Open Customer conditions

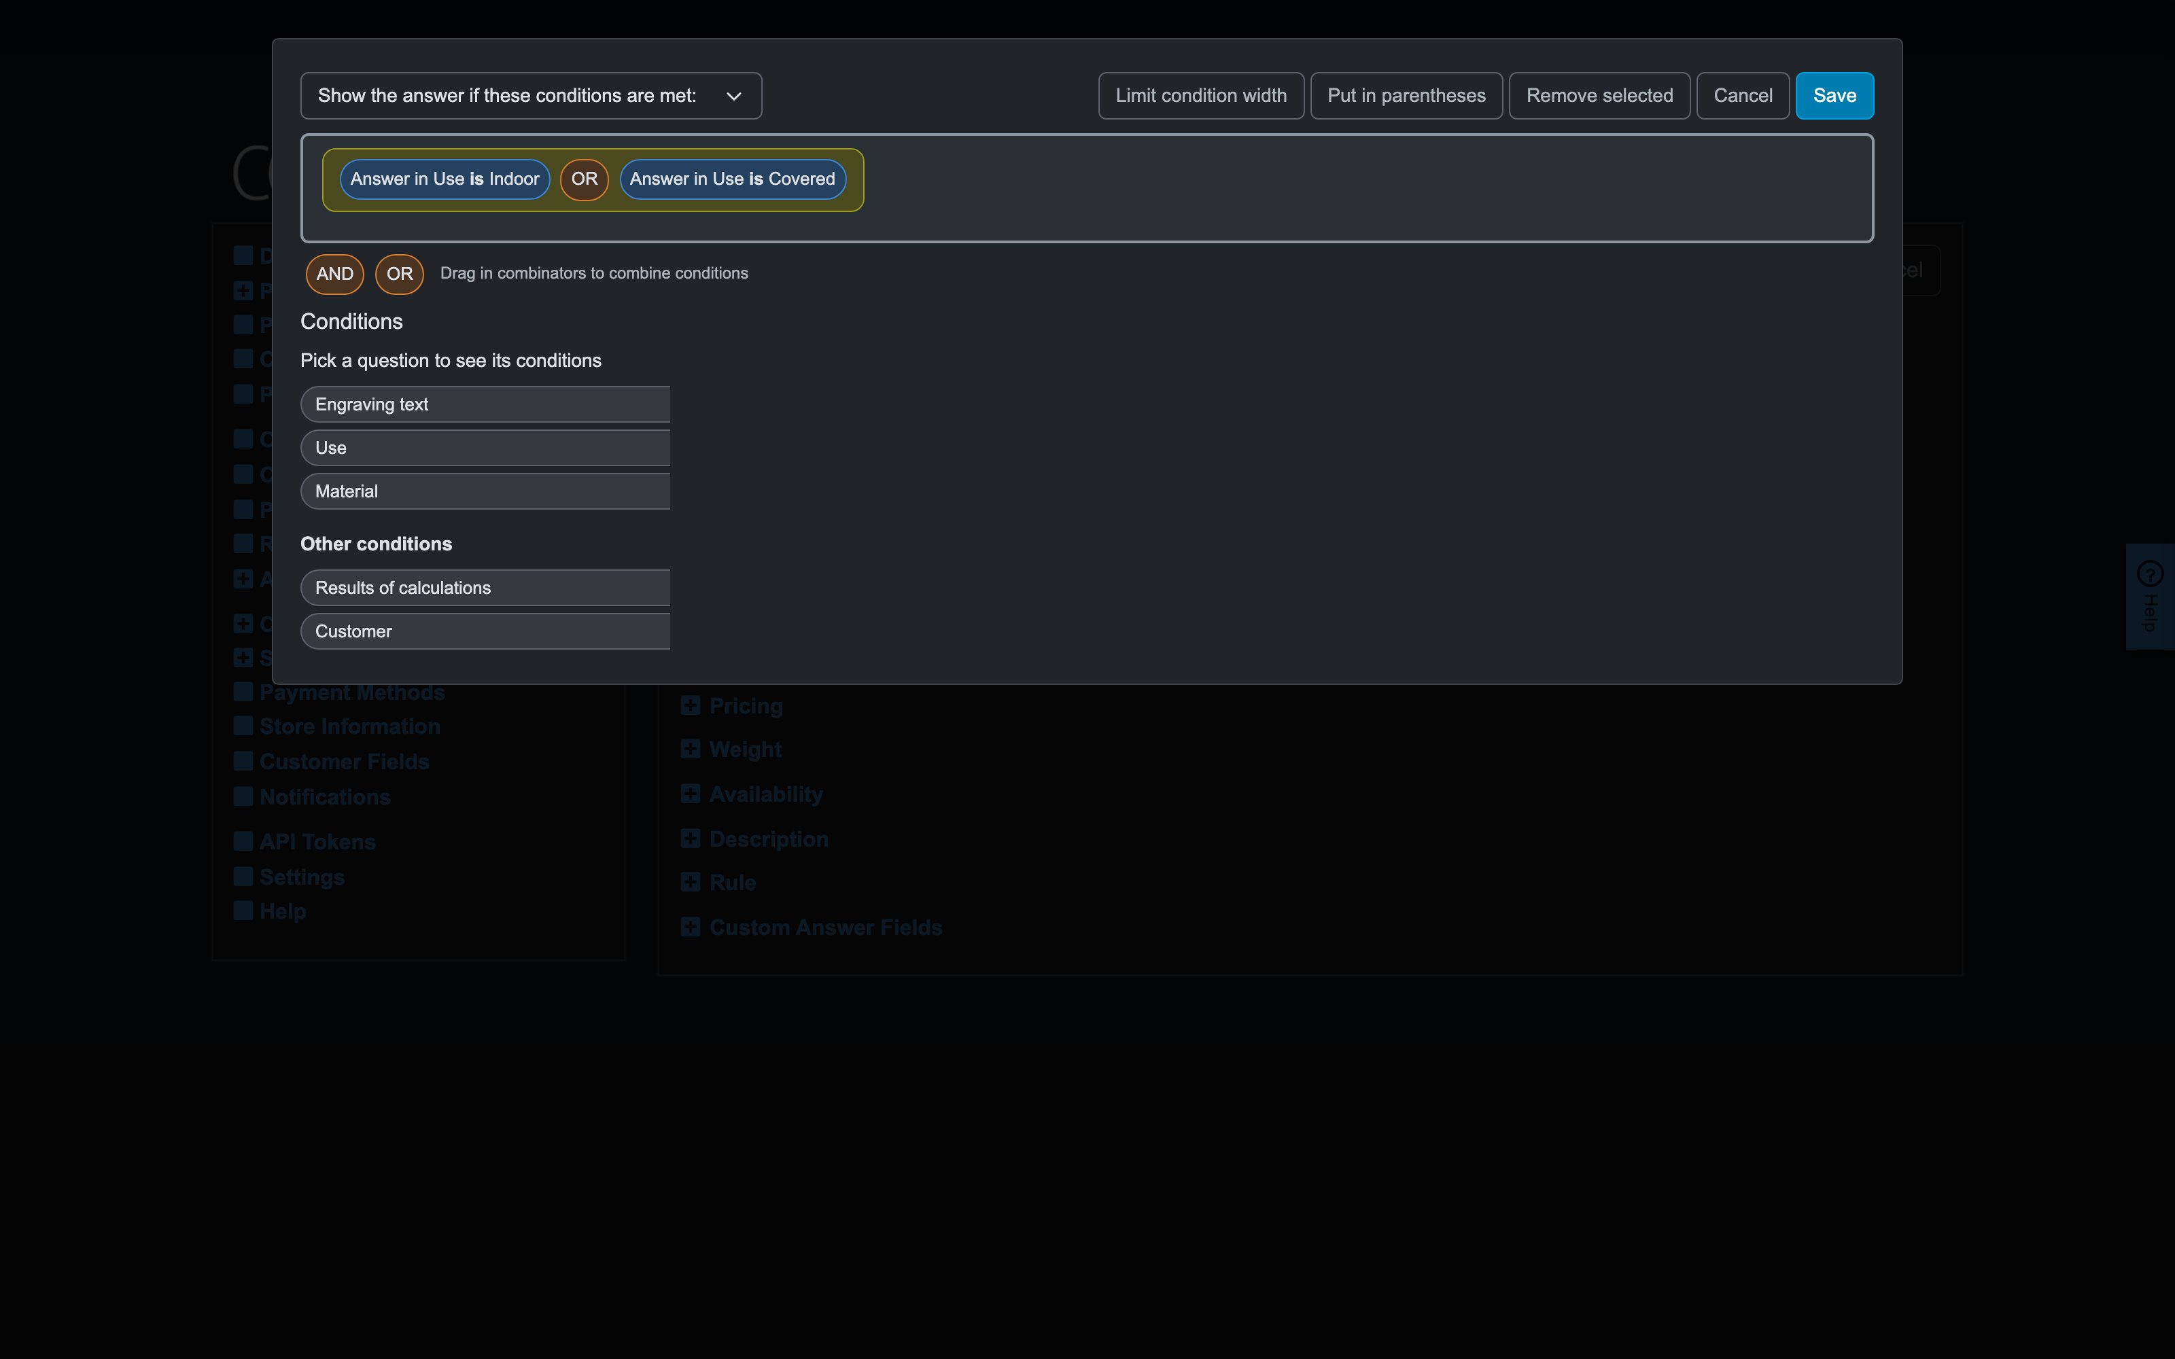485,631
